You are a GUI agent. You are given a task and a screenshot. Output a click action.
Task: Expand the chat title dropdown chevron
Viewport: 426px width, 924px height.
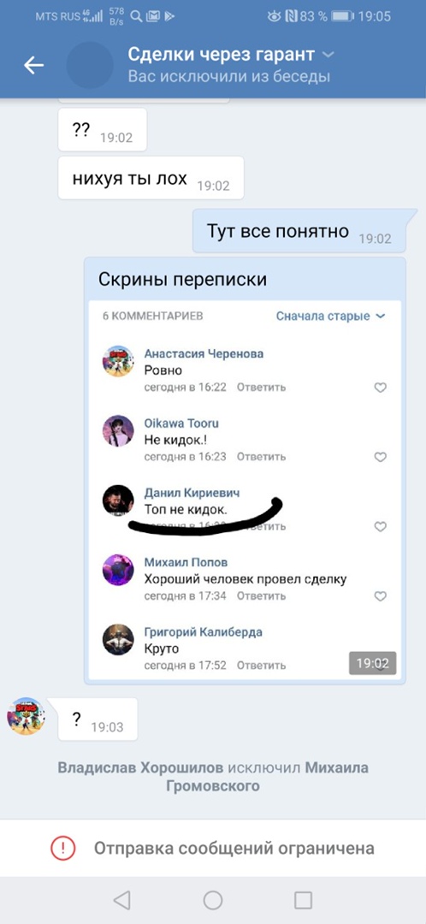(x=328, y=55)
